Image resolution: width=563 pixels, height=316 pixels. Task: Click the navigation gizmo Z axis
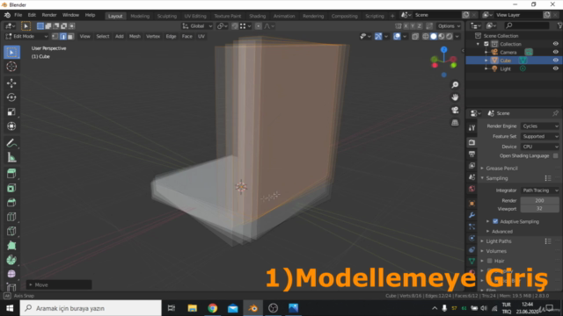(x=444, y=50)
